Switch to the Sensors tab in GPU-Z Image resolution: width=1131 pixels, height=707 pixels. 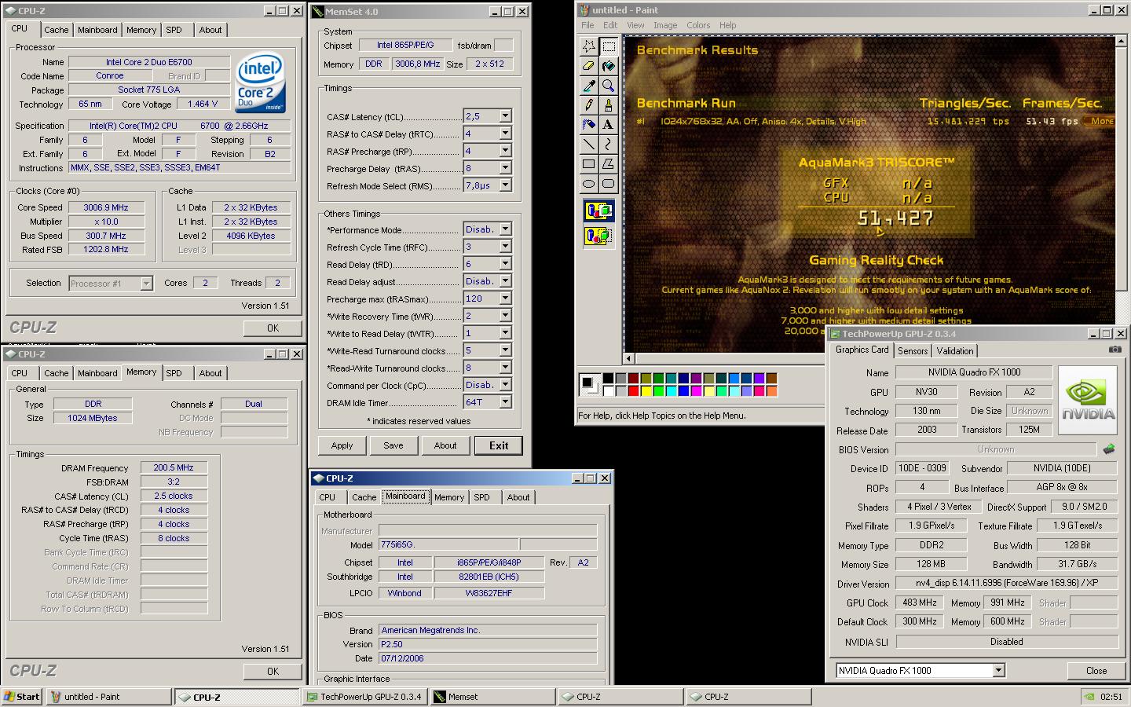pos(913,351)
